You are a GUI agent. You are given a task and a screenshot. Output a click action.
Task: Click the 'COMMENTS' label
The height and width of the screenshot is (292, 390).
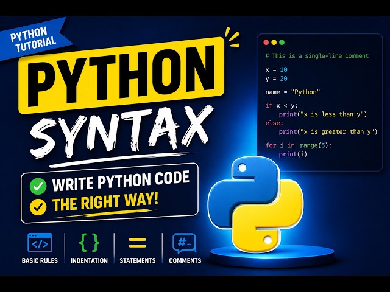point(185,260)
